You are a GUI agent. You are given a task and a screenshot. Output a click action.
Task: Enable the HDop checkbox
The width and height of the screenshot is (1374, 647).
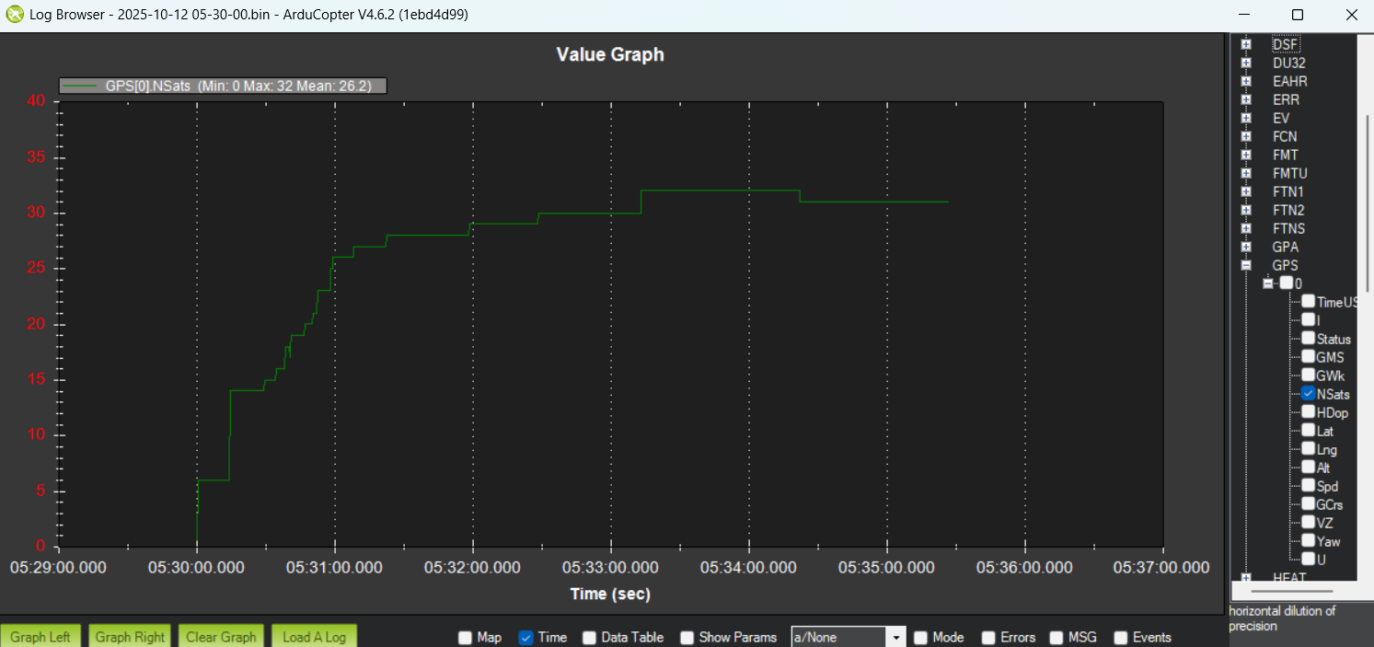[1308, 411]
